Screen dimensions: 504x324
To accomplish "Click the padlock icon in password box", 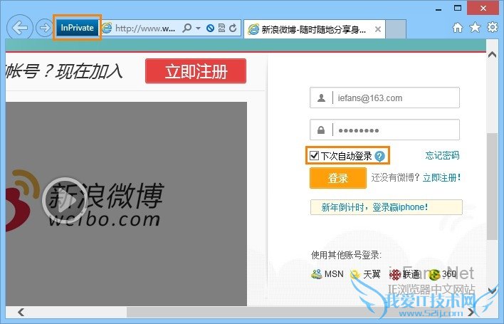I will tap(321, 130).
